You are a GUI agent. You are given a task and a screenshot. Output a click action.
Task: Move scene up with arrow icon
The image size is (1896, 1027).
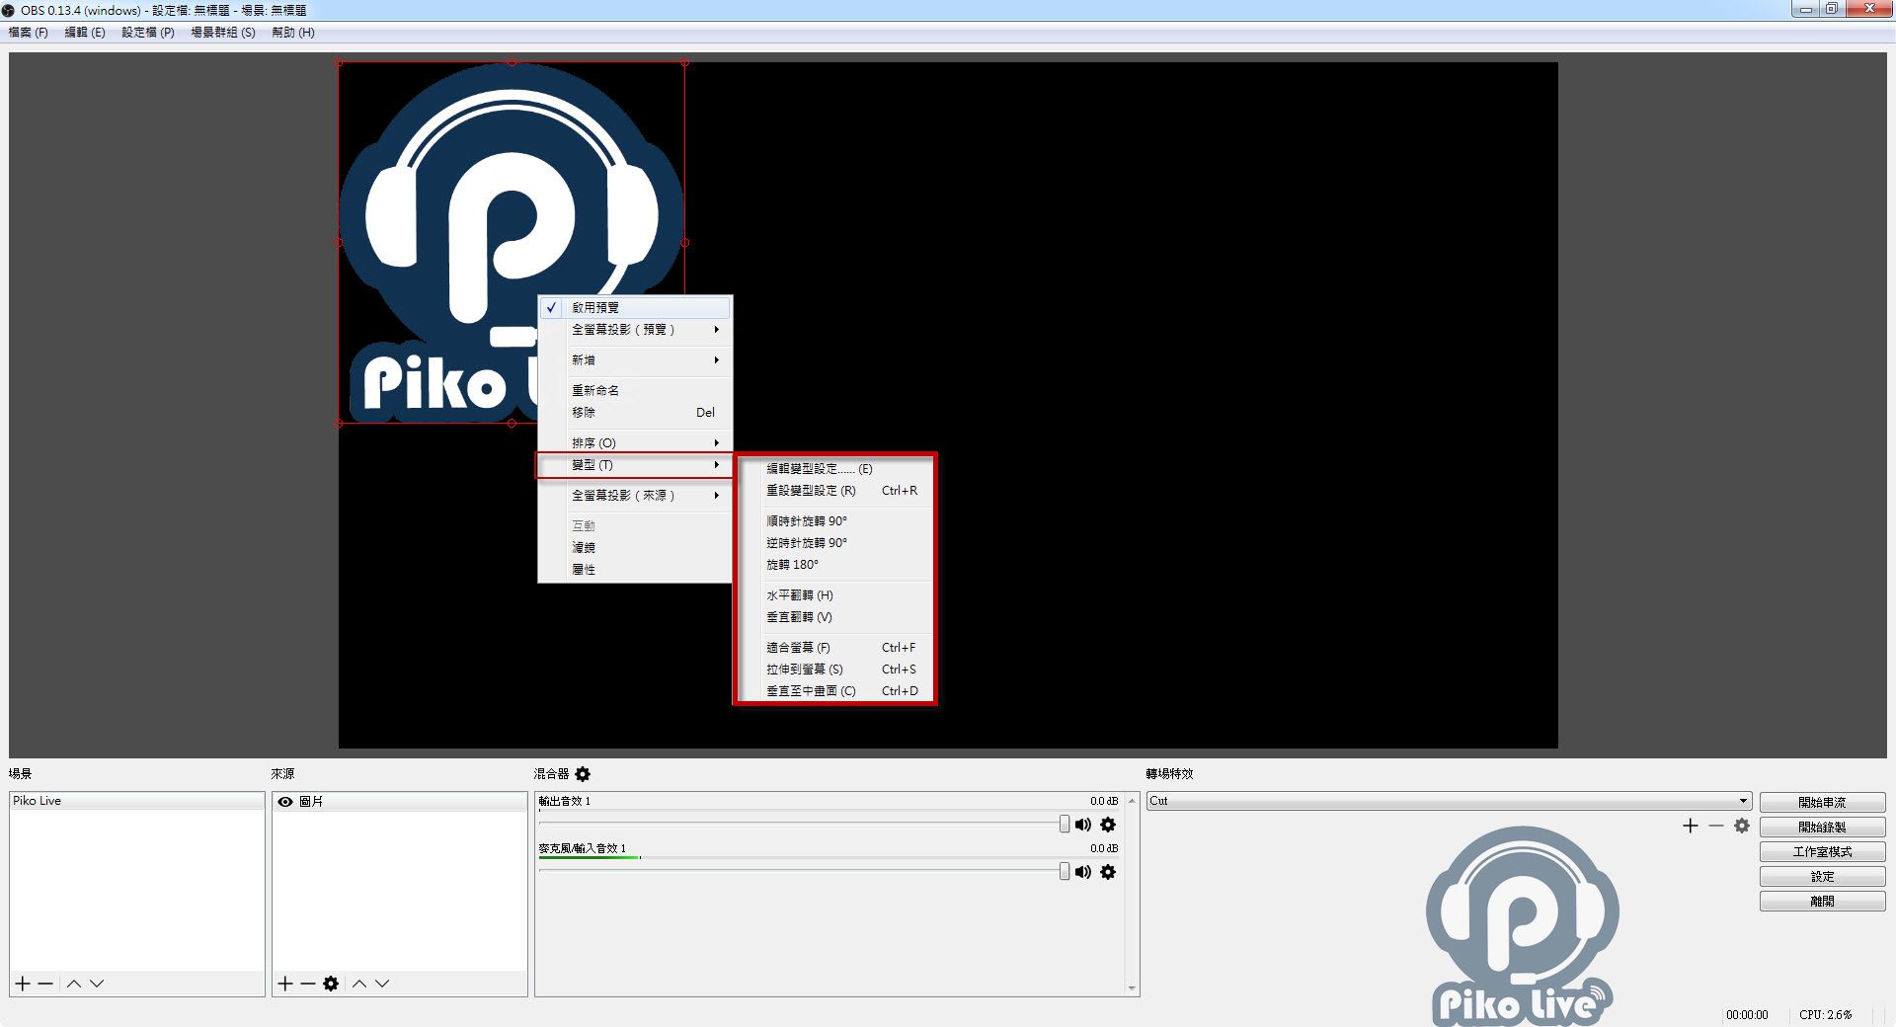74,984
